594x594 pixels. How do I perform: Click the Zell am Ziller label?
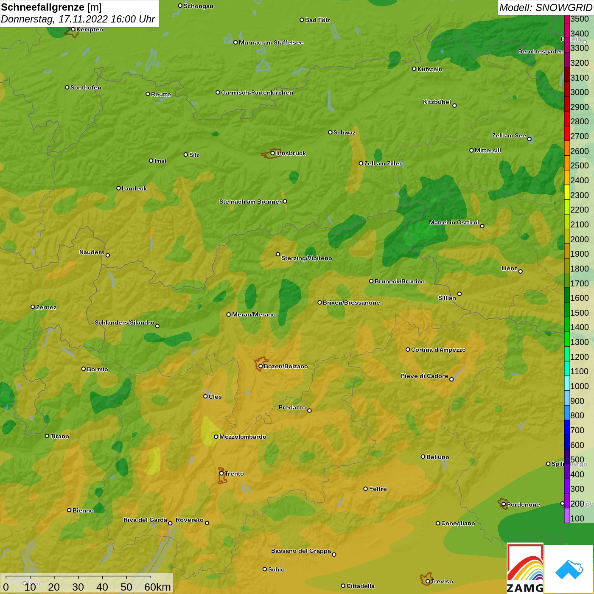pyautogui.click(x=383, y=163)
